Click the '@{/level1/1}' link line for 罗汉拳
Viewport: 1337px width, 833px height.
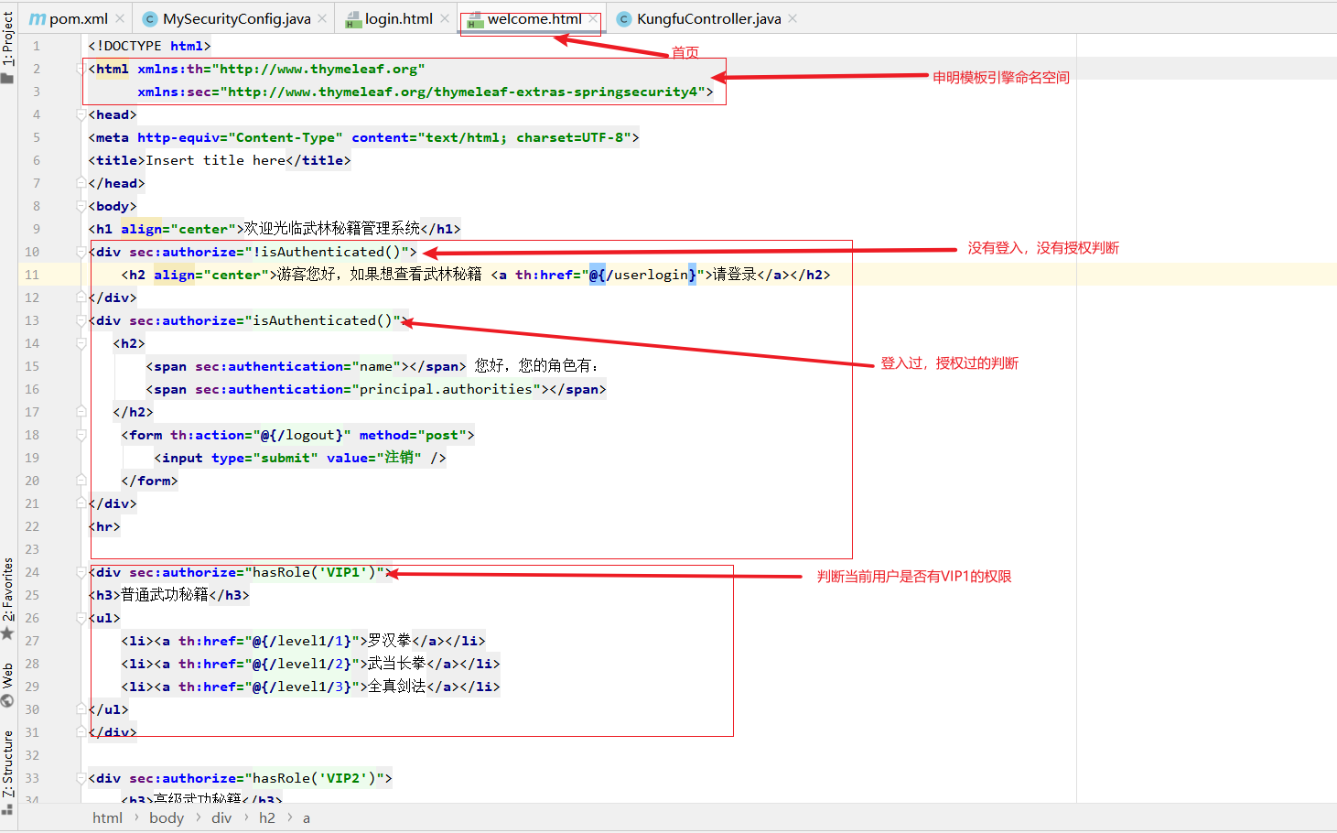click(x=303, y=641)
